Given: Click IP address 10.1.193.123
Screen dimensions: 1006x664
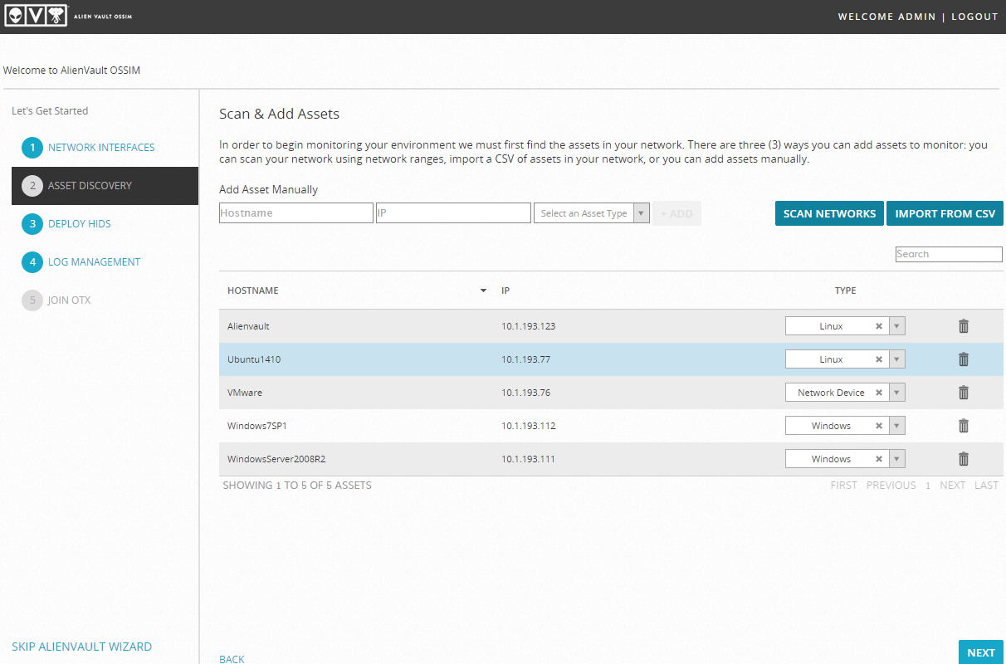Looking at the screenshot, I should point(528,326).
